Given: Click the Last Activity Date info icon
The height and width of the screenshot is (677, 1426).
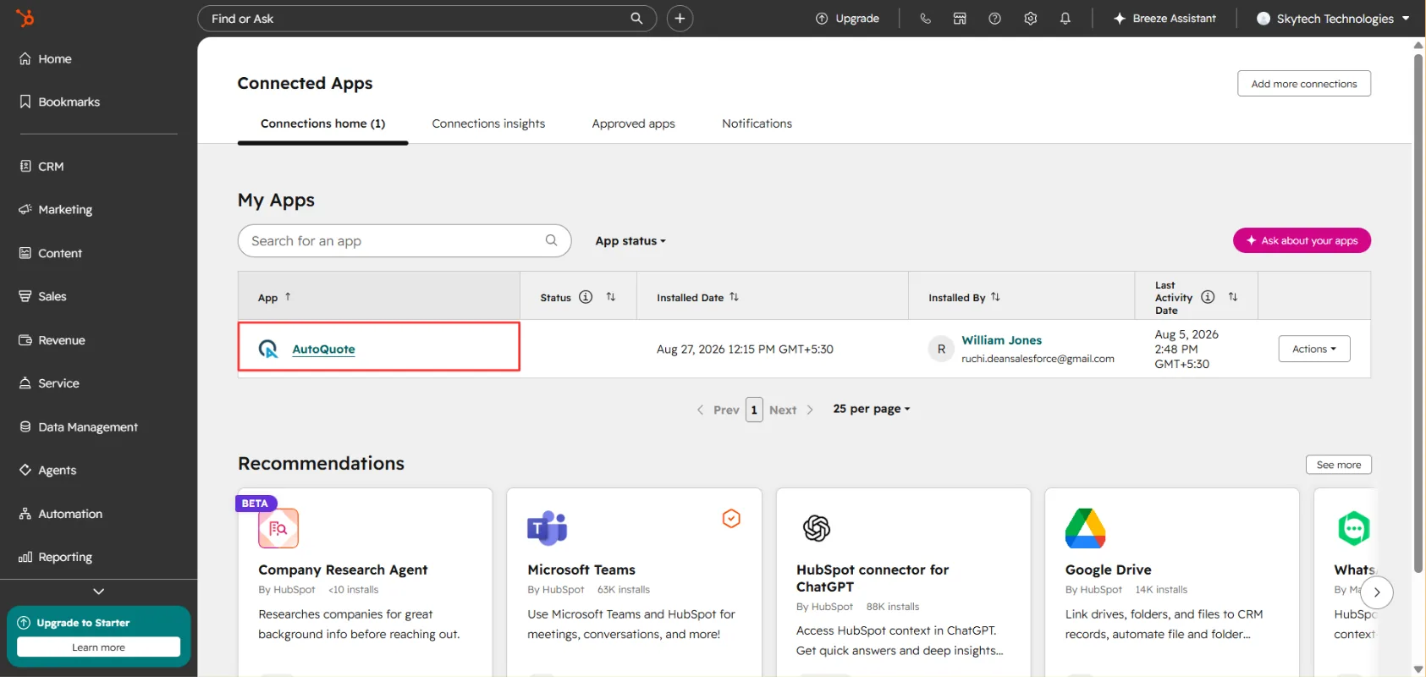Looking at the screenshot, I should pyautogui.click(x=1208, y=297).
